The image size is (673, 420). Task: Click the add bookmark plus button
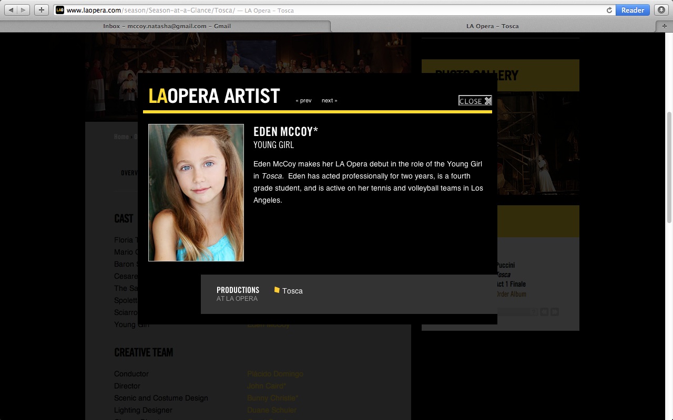42,10
